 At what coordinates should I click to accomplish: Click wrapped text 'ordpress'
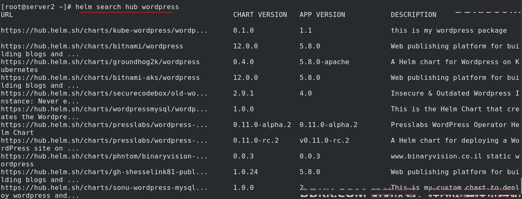[x=17, y=164]
